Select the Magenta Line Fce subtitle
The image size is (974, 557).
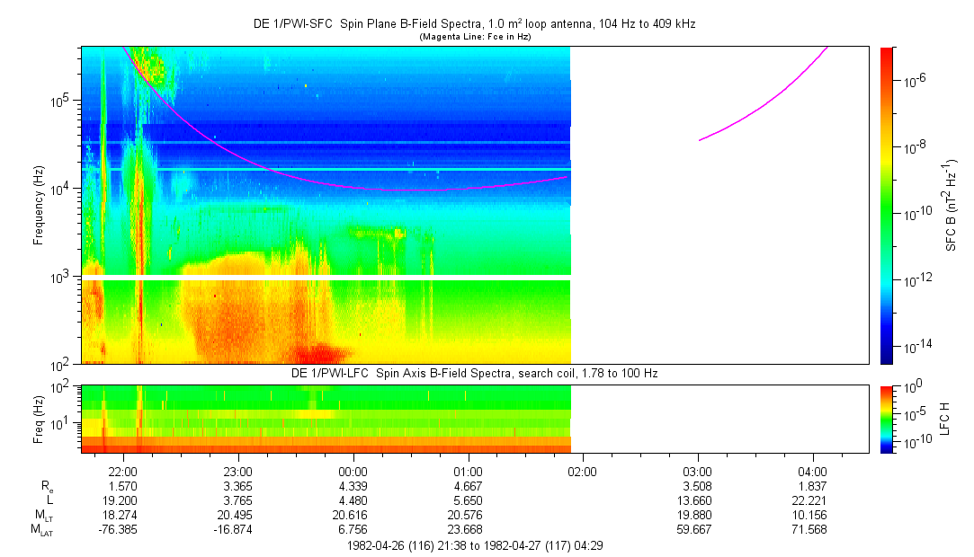[474, 37]
